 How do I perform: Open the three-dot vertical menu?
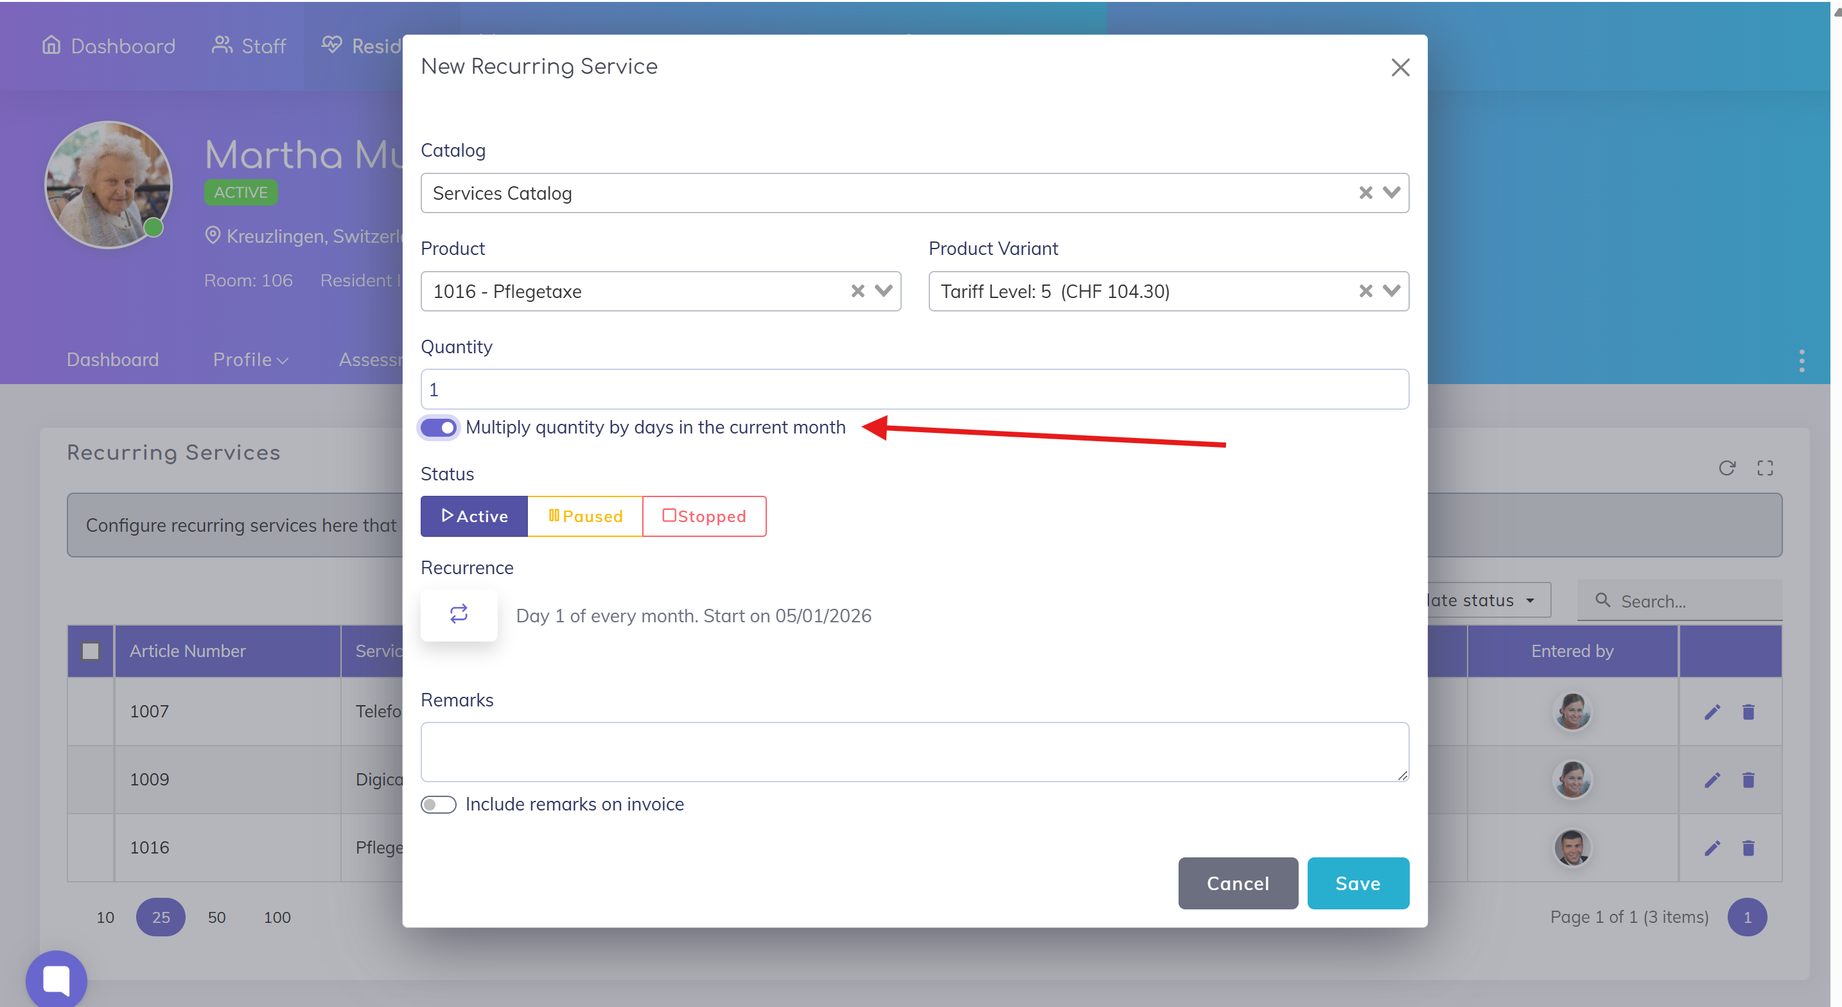pyautogui.click(x=1802, y=361)
